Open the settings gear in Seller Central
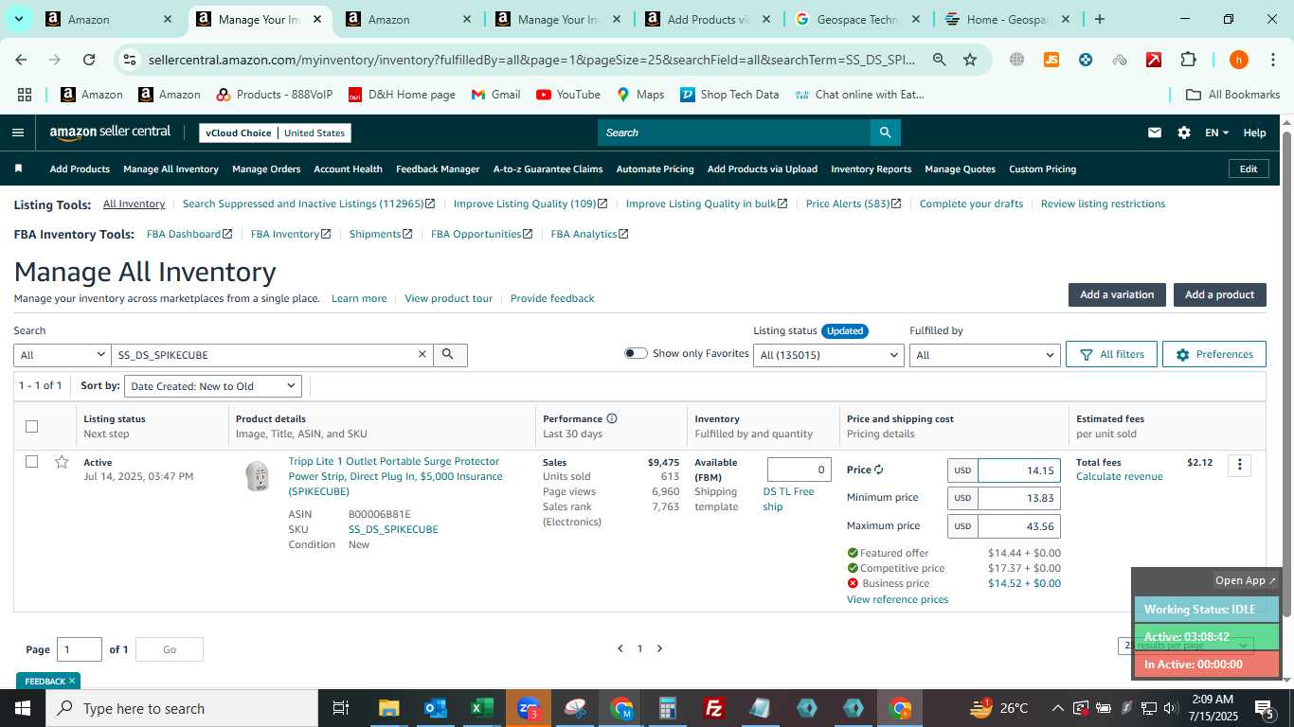1294x727 pixels. (x=1183, y=133)
